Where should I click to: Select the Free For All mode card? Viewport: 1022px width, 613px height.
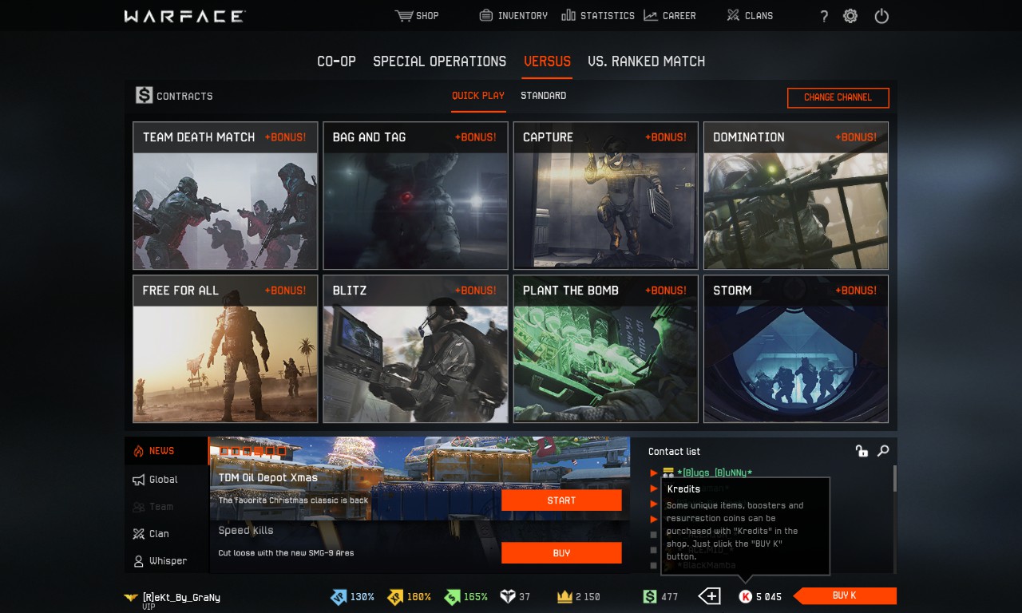225,349
